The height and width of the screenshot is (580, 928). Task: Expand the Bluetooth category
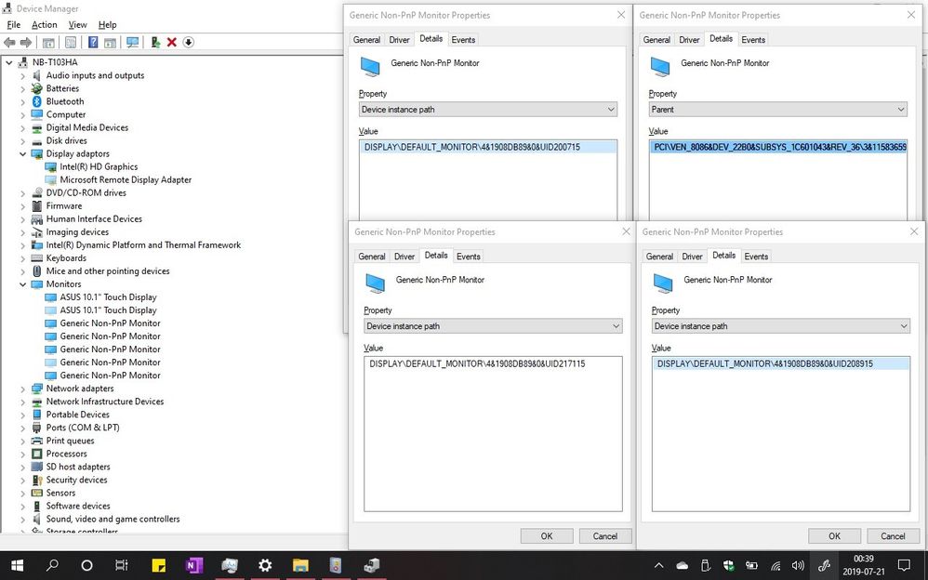[x=22, y=102]
